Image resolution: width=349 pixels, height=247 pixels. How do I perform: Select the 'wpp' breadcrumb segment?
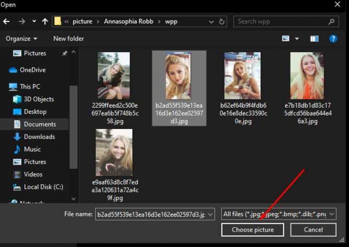[171, 21]
